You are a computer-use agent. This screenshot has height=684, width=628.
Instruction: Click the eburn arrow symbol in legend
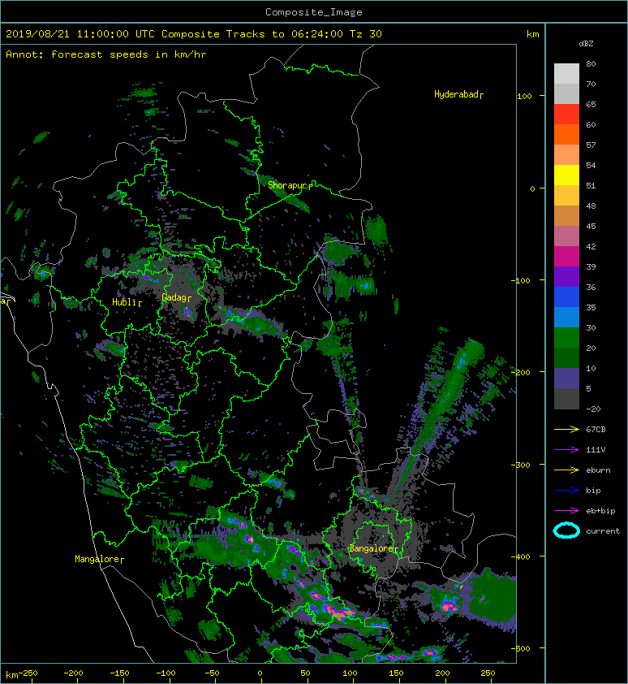[566, 470]
